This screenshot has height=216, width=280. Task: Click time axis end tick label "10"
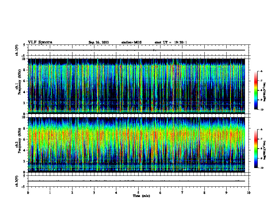pos(249,193)
